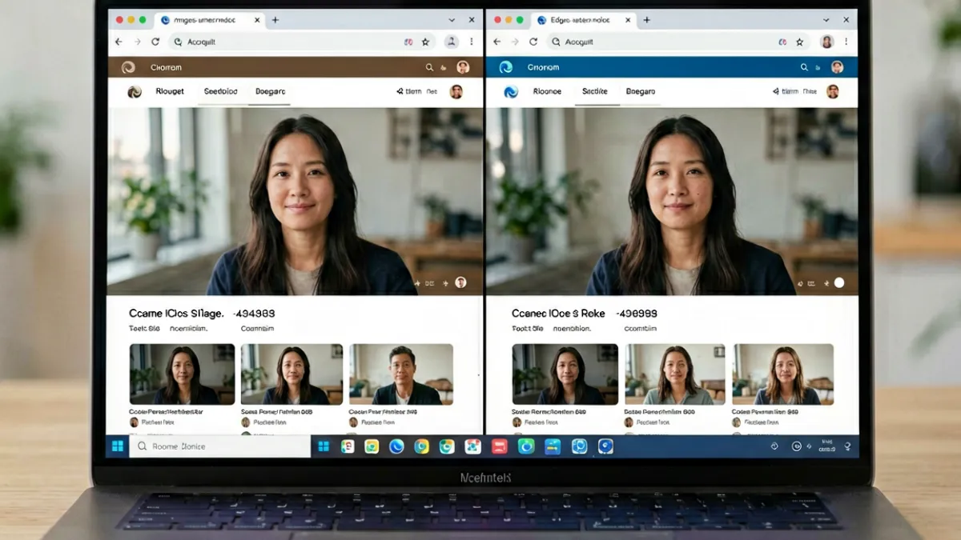The image size is (961, 540).
Task: Open the Rlouget link under the brown header
Action: pos(169,91)
